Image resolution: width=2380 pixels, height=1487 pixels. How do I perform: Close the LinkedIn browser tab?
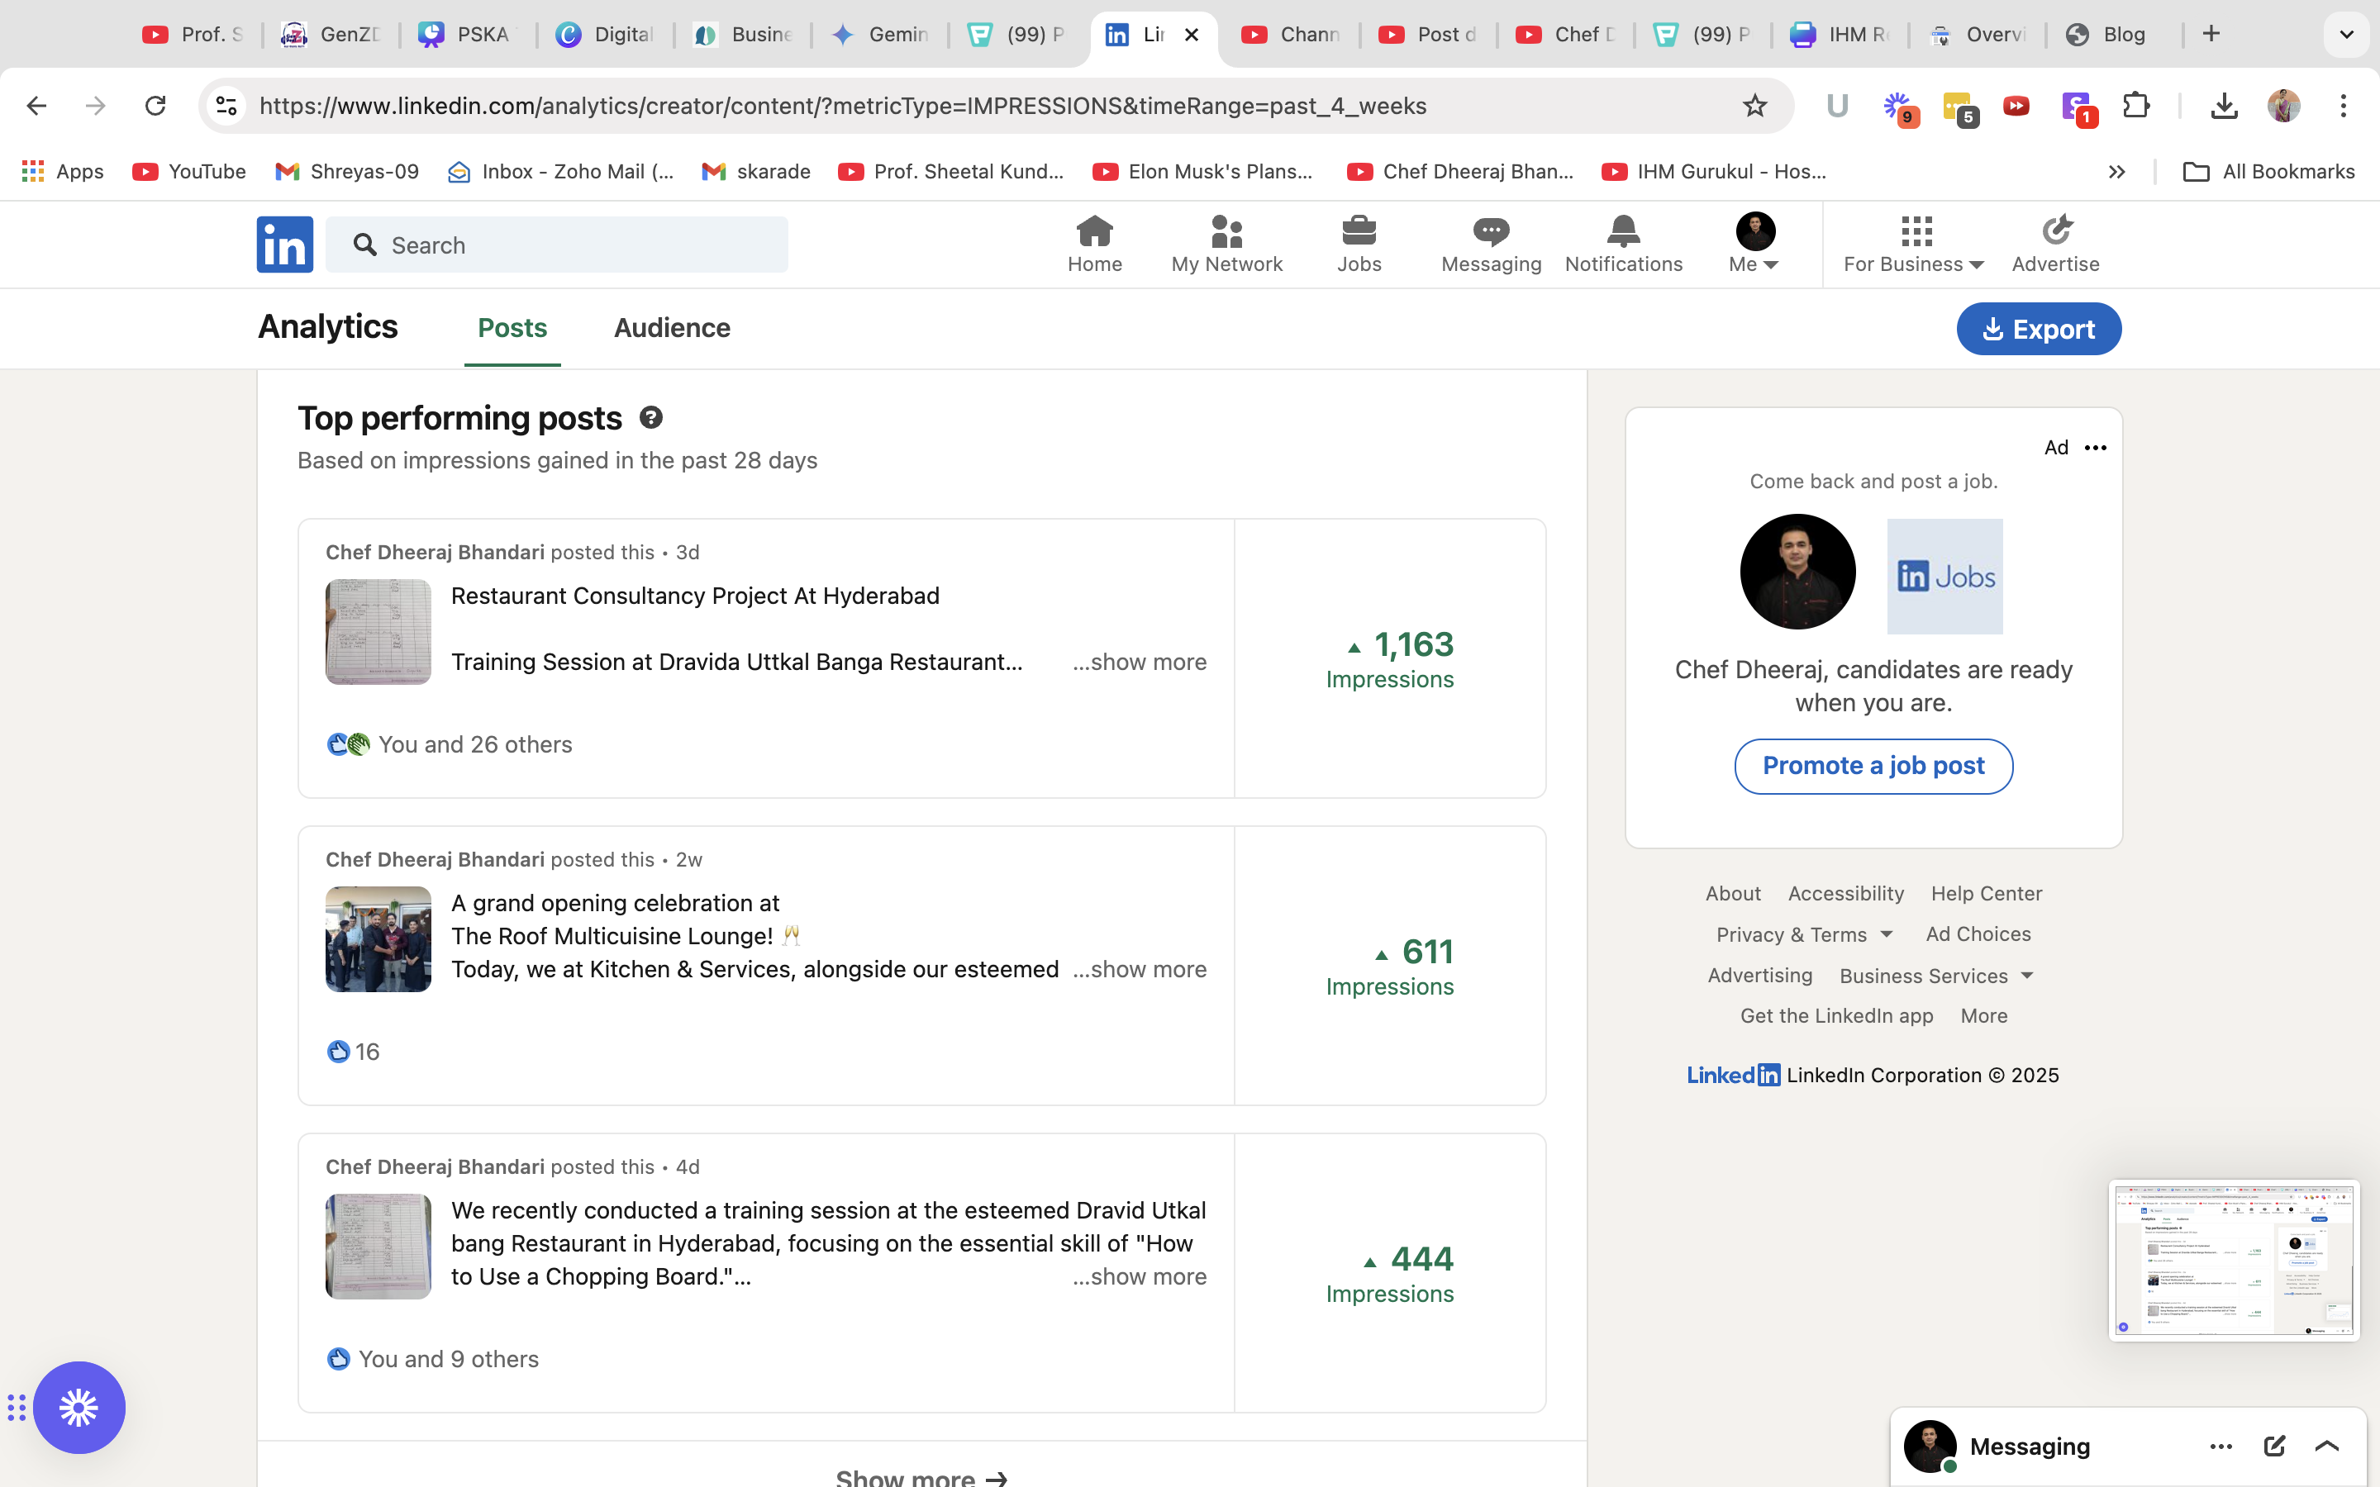pyautogui.click(x=1191, y=35)
